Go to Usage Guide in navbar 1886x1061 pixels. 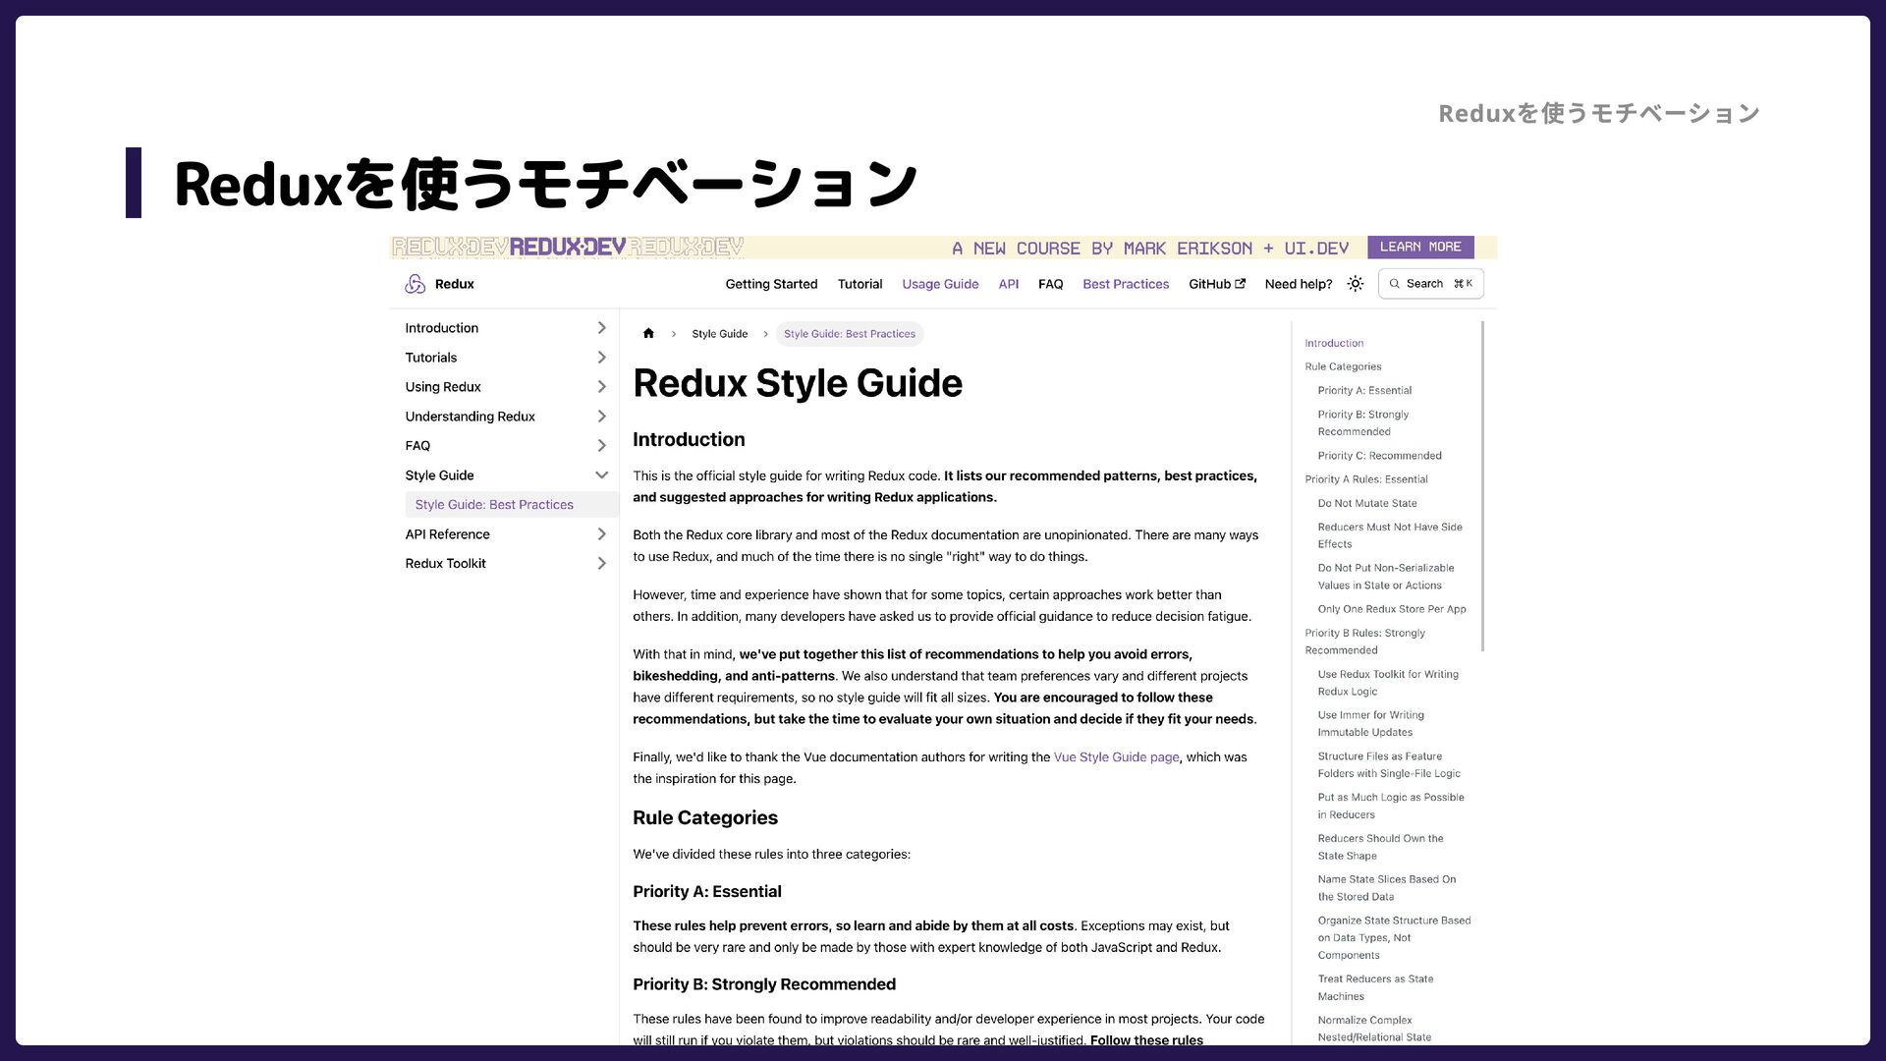click(940, 284)
